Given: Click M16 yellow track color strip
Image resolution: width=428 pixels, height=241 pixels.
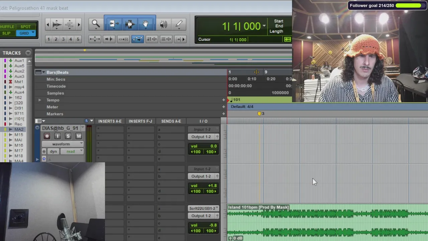Looking at the screenshot, I should pyautogui.click(x=5, y=145).
